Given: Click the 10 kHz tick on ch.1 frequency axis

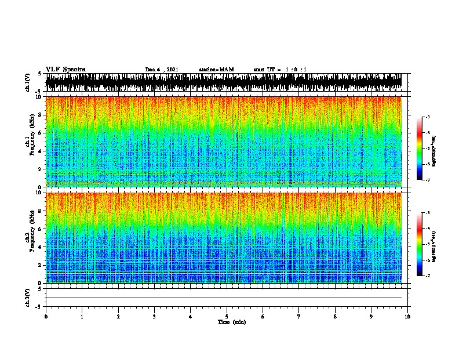Looking at the screenshot, I should click(39, 97).
